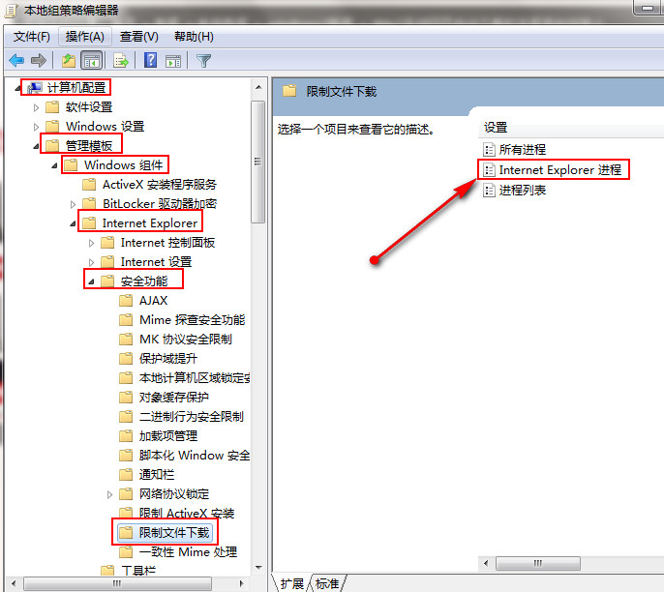
Task: Click the 所有进程 policy setting icon
Action: click(x=489, y=149)
